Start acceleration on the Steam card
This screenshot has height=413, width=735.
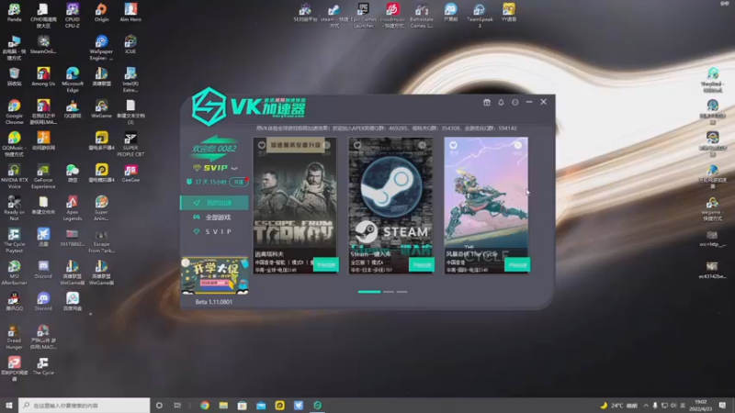(422, 265)
